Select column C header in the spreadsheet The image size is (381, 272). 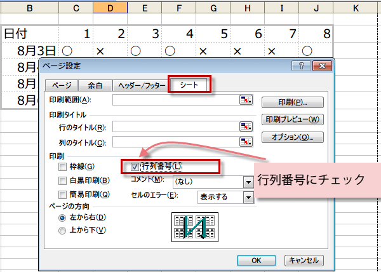click(76, 8)
